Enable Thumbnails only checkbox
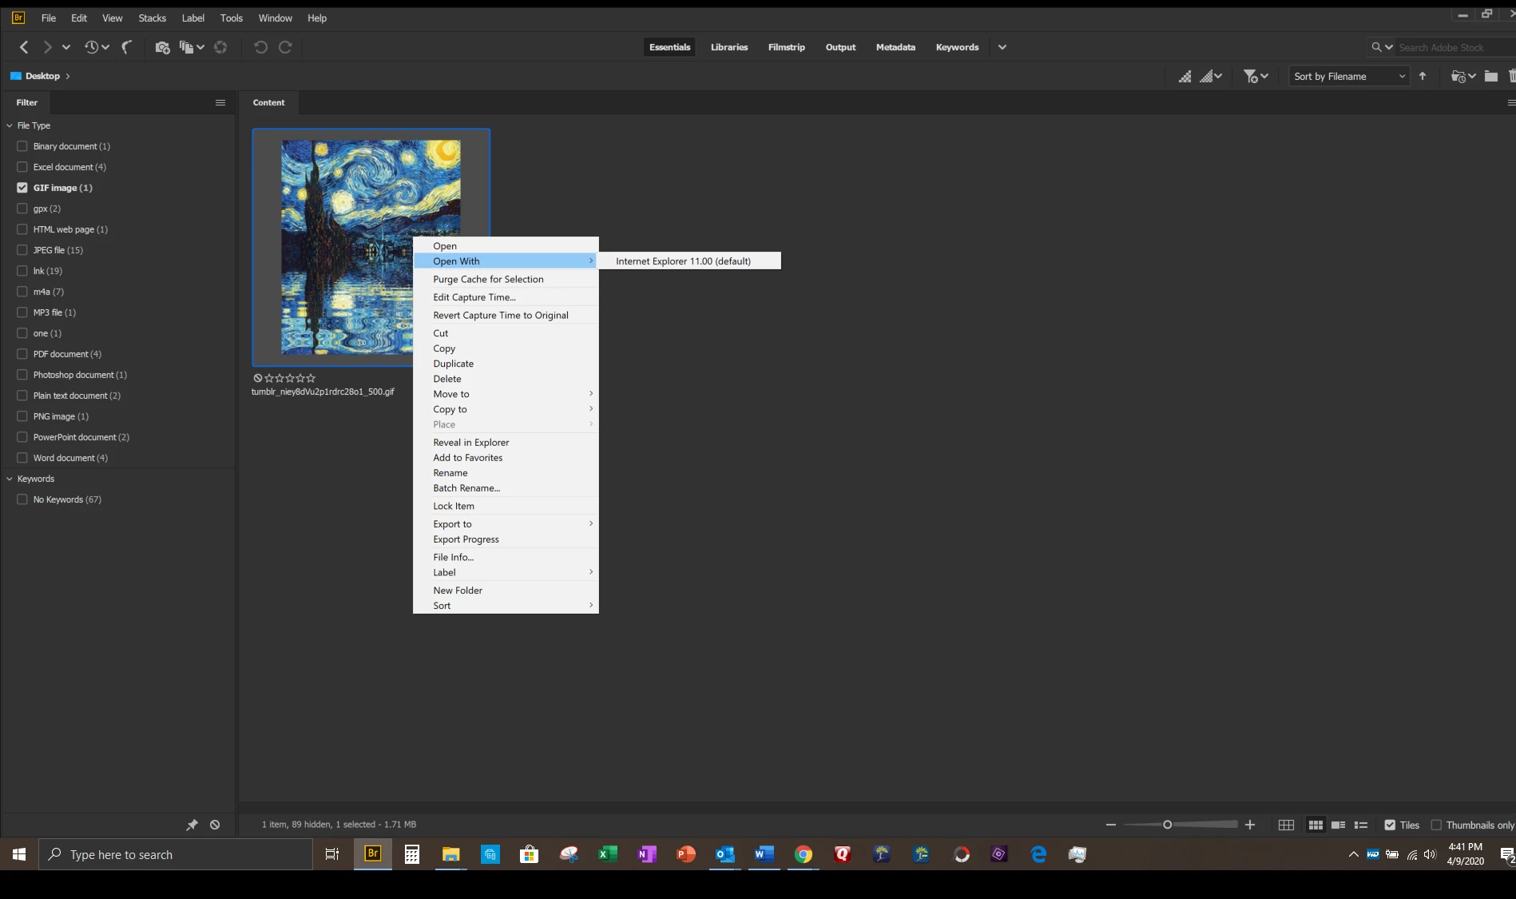1516x899 pixels. point(1436,825)
